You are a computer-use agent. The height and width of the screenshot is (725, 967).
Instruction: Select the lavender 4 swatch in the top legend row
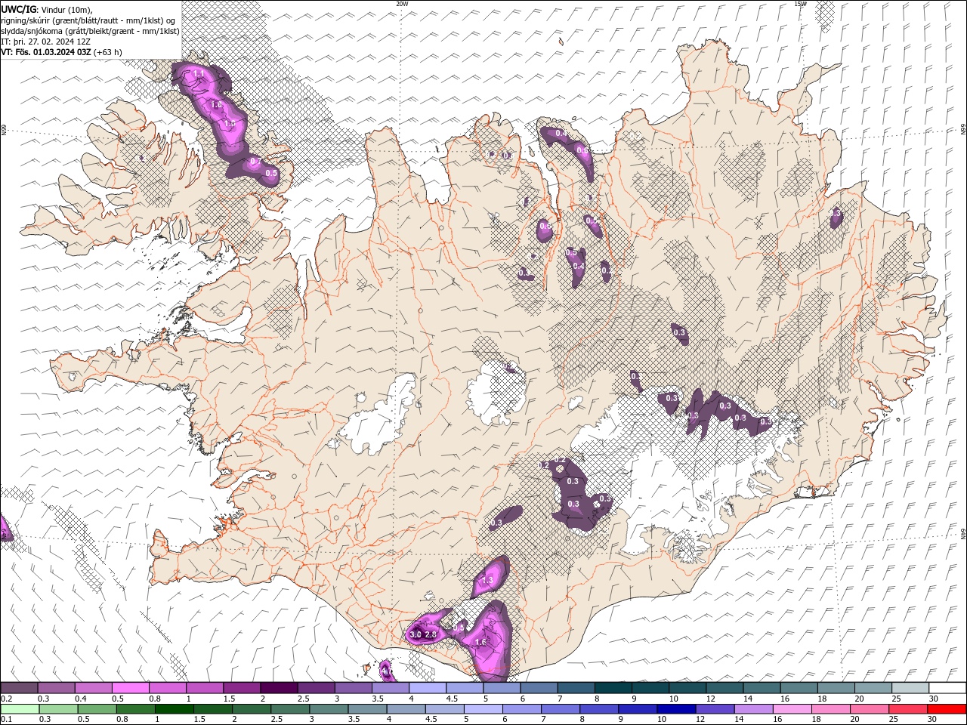[427, 688]
